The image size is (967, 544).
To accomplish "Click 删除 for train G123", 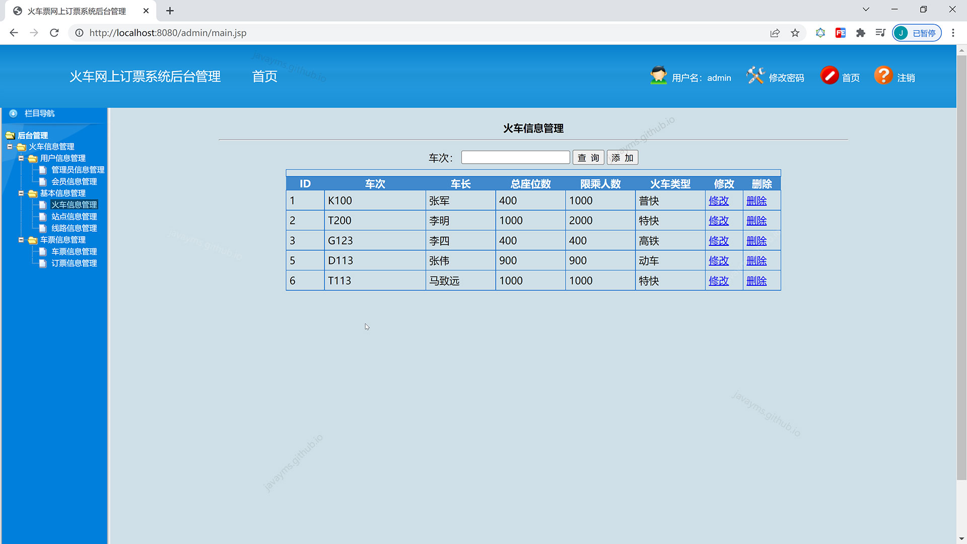I will (756, 241).
